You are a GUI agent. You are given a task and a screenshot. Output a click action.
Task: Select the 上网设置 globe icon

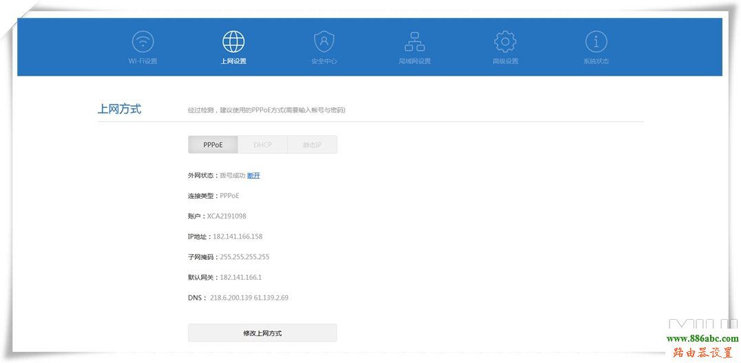point(233,41)
